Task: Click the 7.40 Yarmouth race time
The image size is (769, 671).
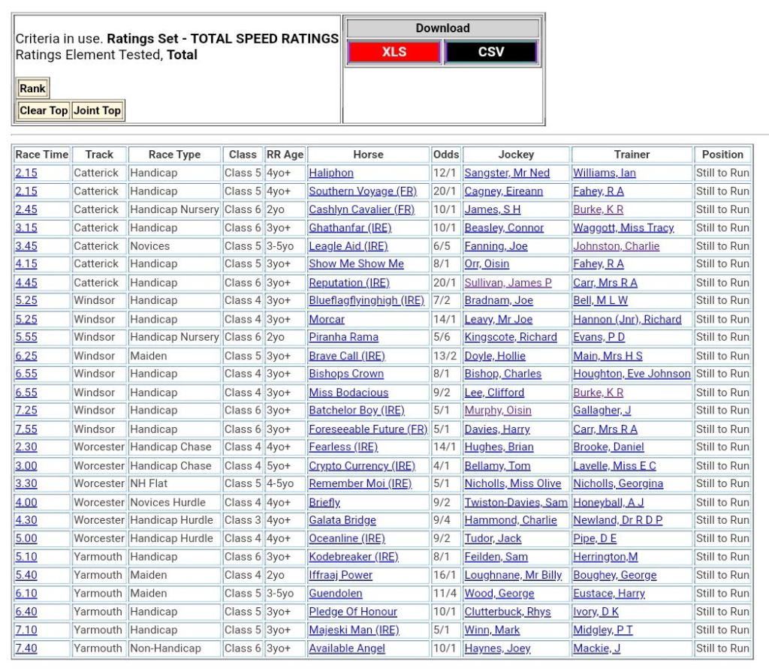Action: point(26,648)
